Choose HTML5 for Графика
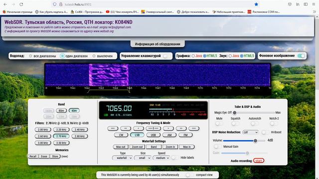 click(x=205, y=56)
